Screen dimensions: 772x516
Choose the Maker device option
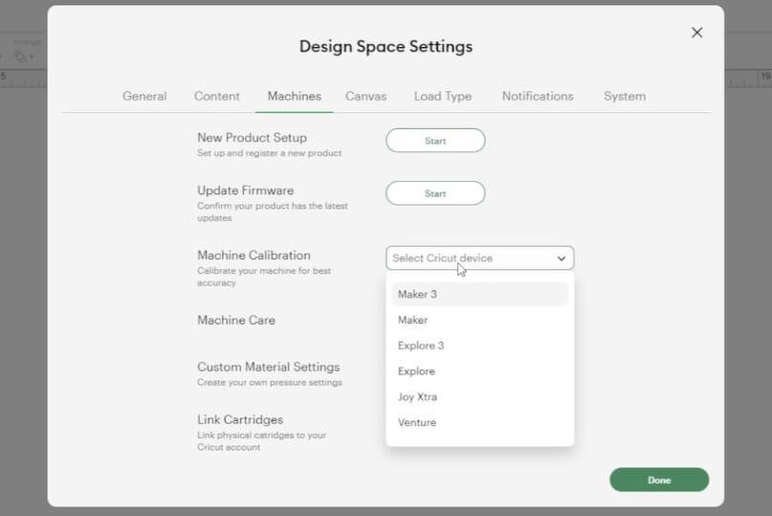[x=479, y=320]
